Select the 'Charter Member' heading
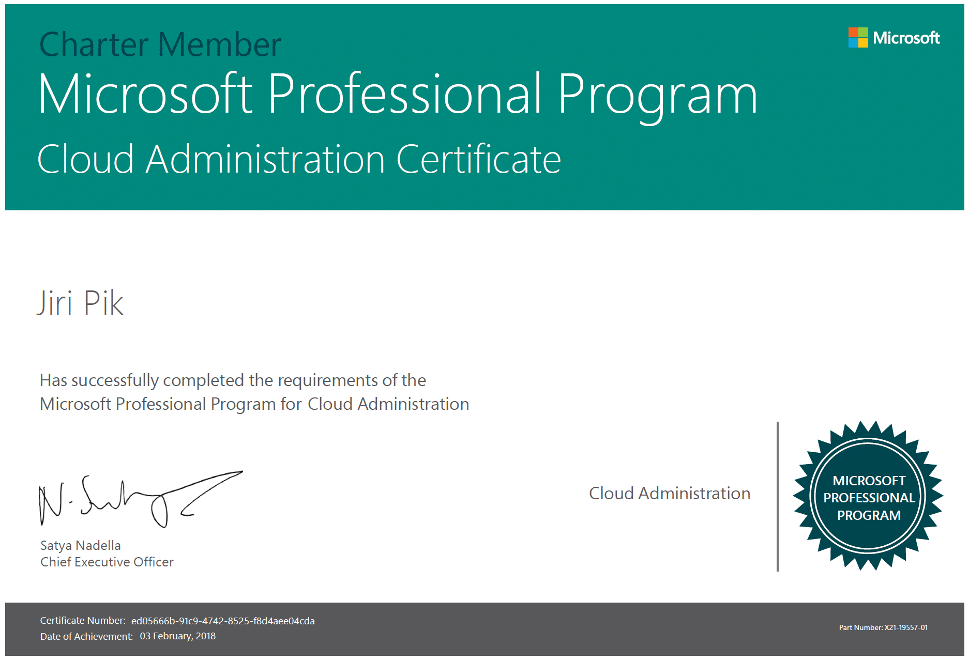 (160, 44)
